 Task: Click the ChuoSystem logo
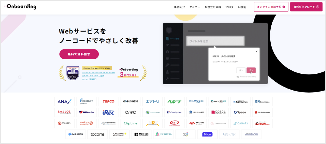click(x=175, y=112)
